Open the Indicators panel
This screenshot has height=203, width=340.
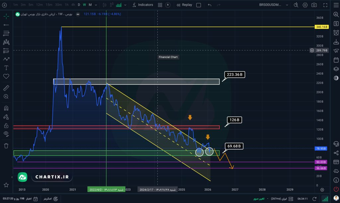(x=143, y=5)
